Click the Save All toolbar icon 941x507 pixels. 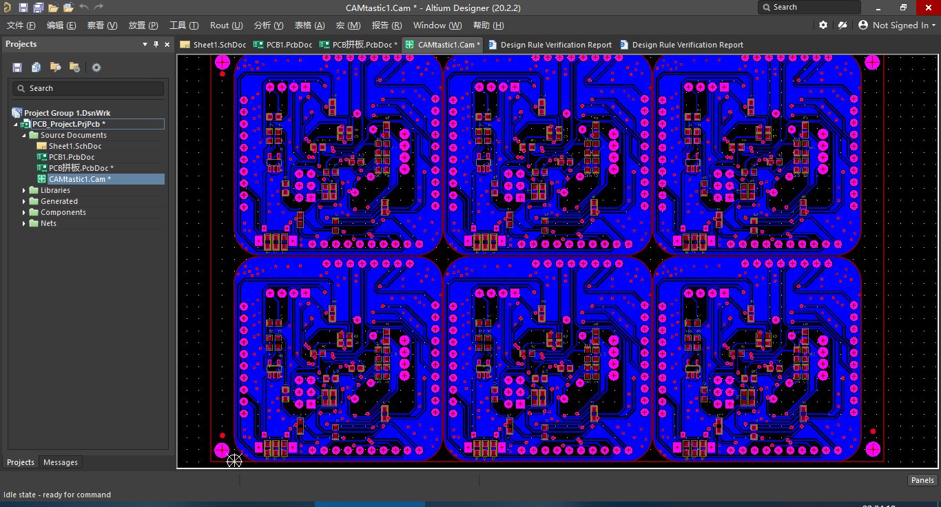pos(38,7)
